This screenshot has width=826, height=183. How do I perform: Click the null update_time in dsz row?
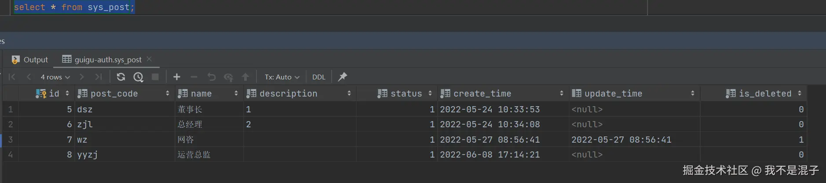tap(634, 109)
